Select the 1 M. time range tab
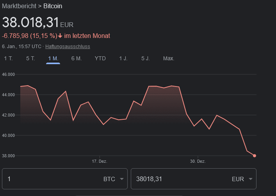This screenshot has width=276, height=196. [53, 59]
